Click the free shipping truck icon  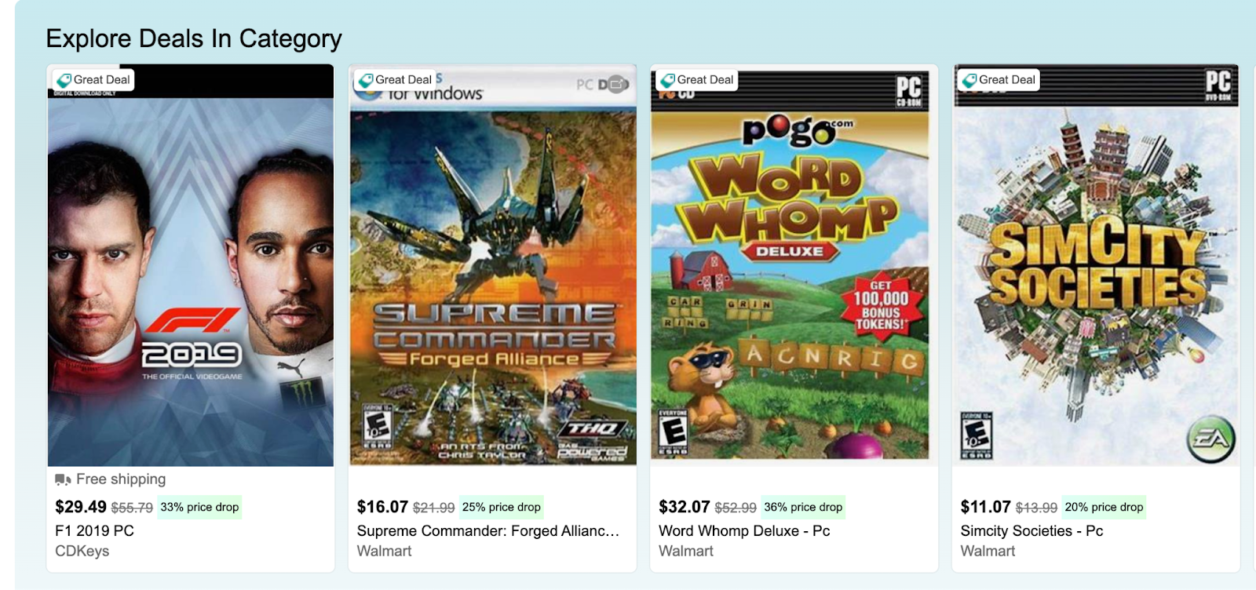(x=63, y=479)
